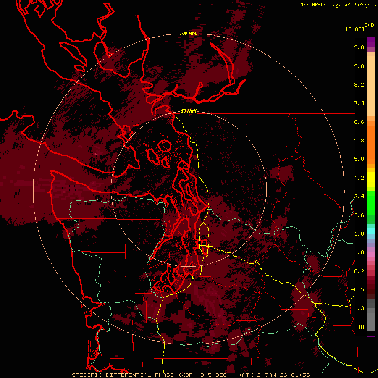Click the 5.8 legend value

coord(359,141)
